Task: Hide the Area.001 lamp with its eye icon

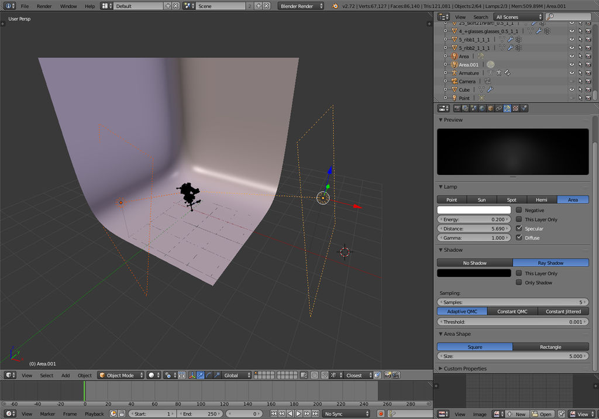Action: point(572,64)
